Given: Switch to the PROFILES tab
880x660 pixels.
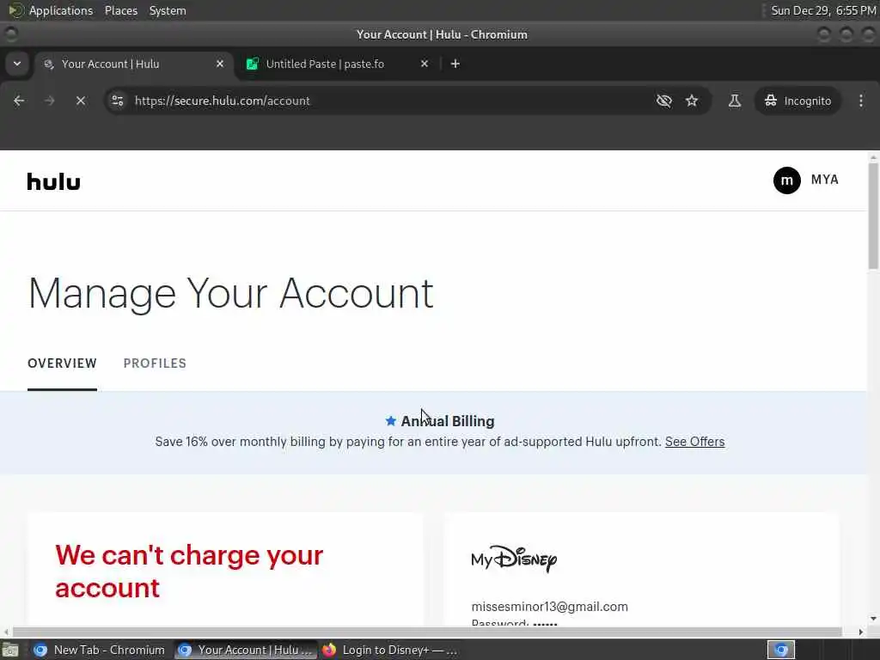Looking at the screenshot, I should coord(155,364).
